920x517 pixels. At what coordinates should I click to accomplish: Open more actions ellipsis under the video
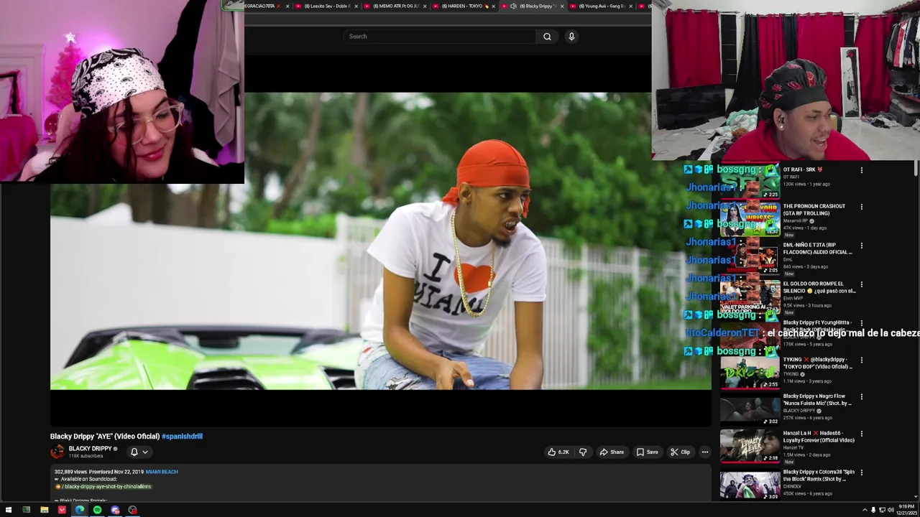pyautogui.click(x=705, y=452)
